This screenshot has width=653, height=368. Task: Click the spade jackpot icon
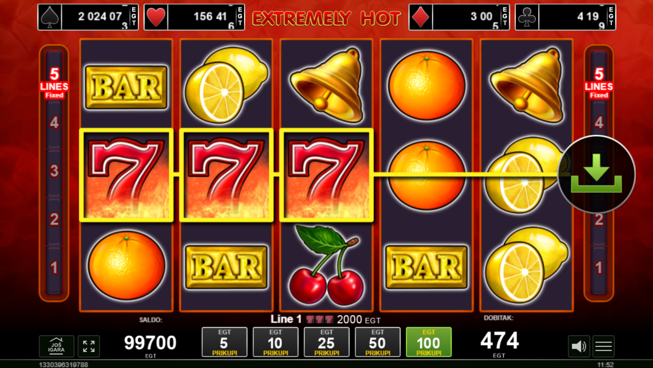coord(50,17)
